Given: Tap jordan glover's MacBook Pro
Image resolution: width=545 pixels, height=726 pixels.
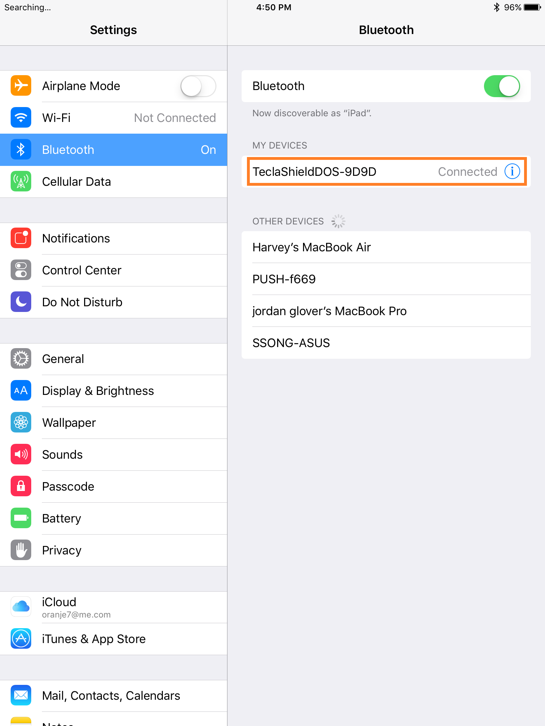Looking at the screenshot, I should (386, 311).
